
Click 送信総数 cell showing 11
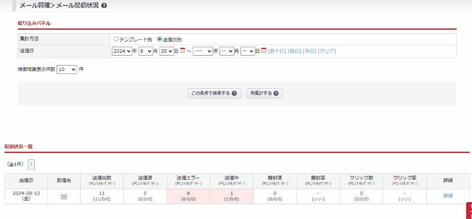(x=102, y=196)
